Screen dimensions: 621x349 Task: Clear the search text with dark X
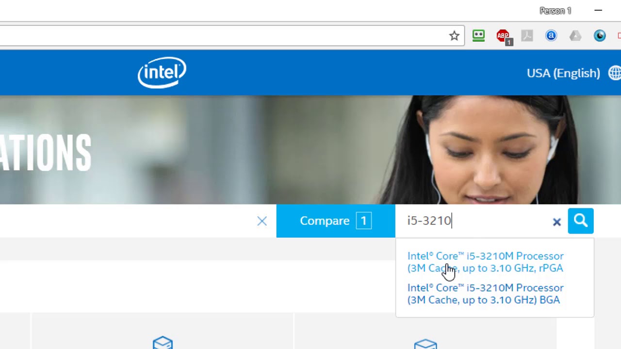coord(557,222)
